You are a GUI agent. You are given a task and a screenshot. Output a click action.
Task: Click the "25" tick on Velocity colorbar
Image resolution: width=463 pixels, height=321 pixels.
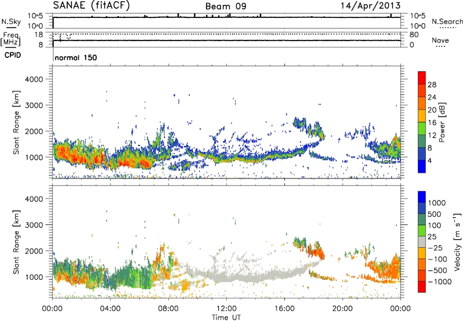click(x=432, y=237)
